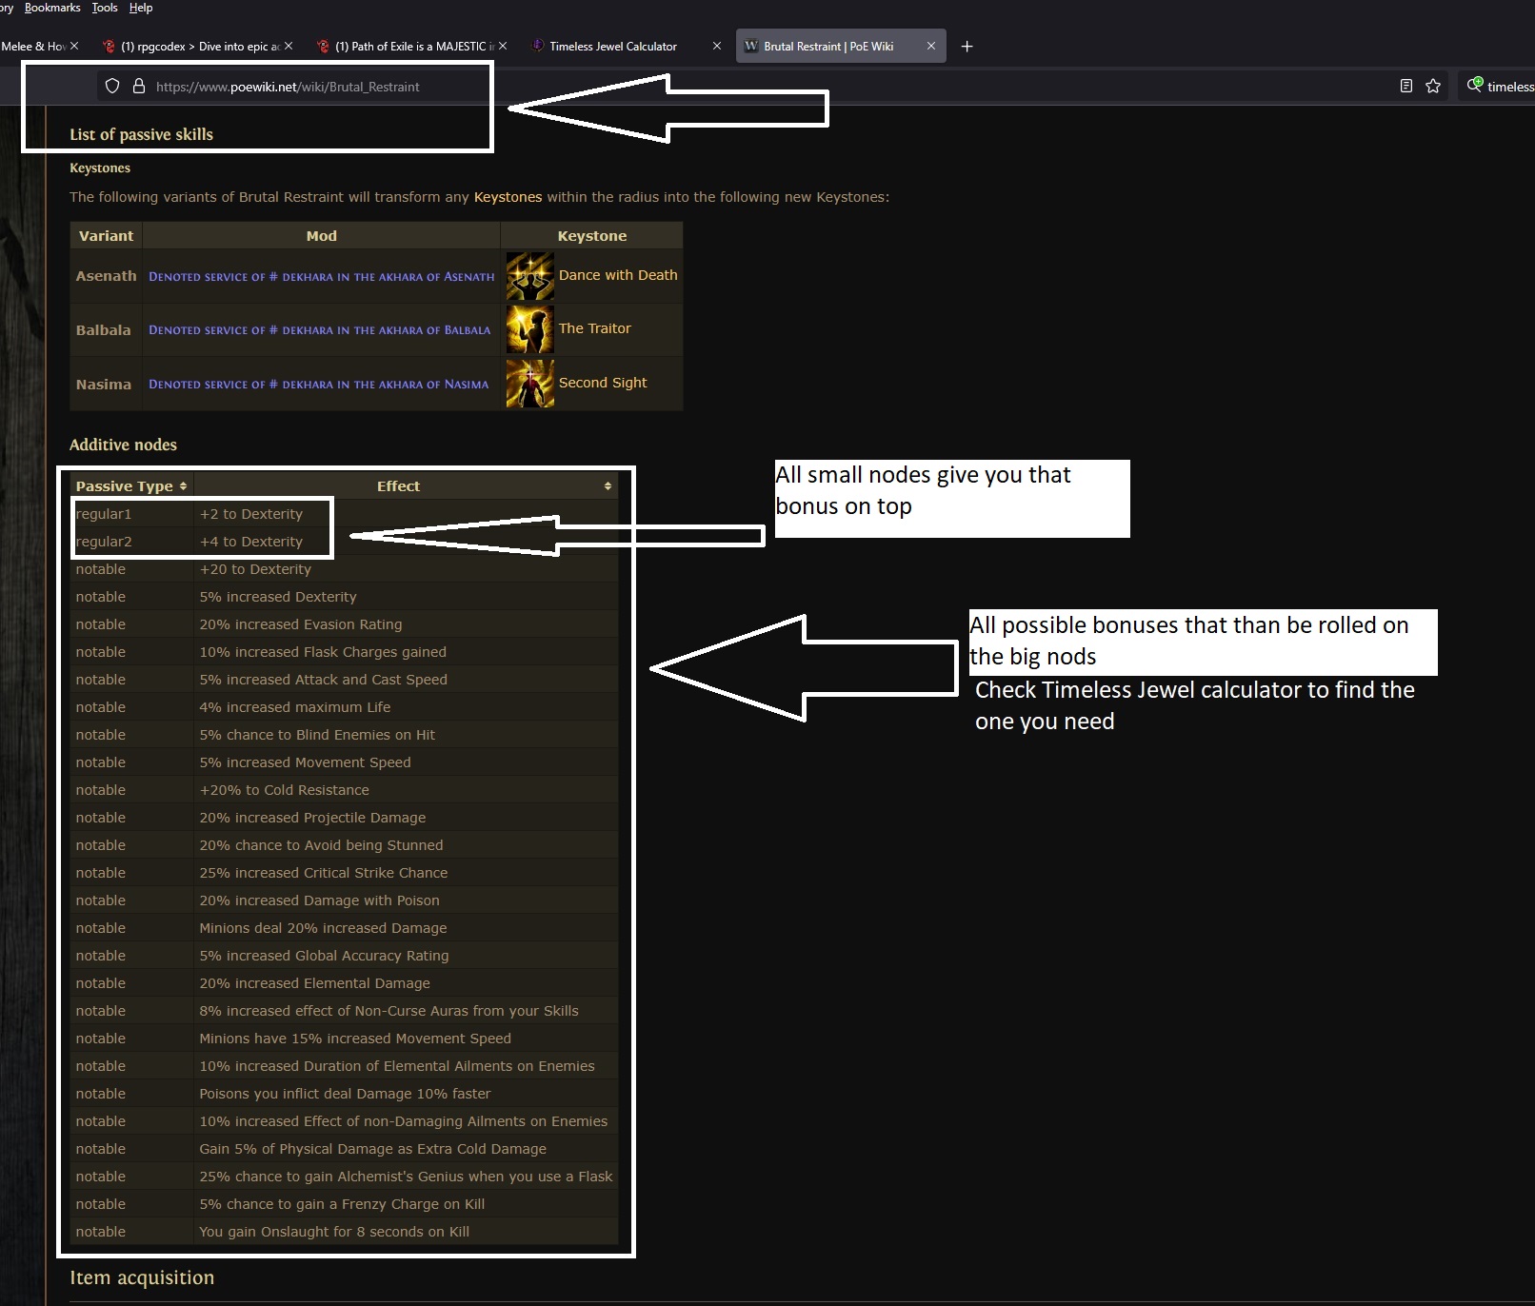Select '20% increased Elemental Damage' row
This screenshot has width=1535, height=1306.
344,983
